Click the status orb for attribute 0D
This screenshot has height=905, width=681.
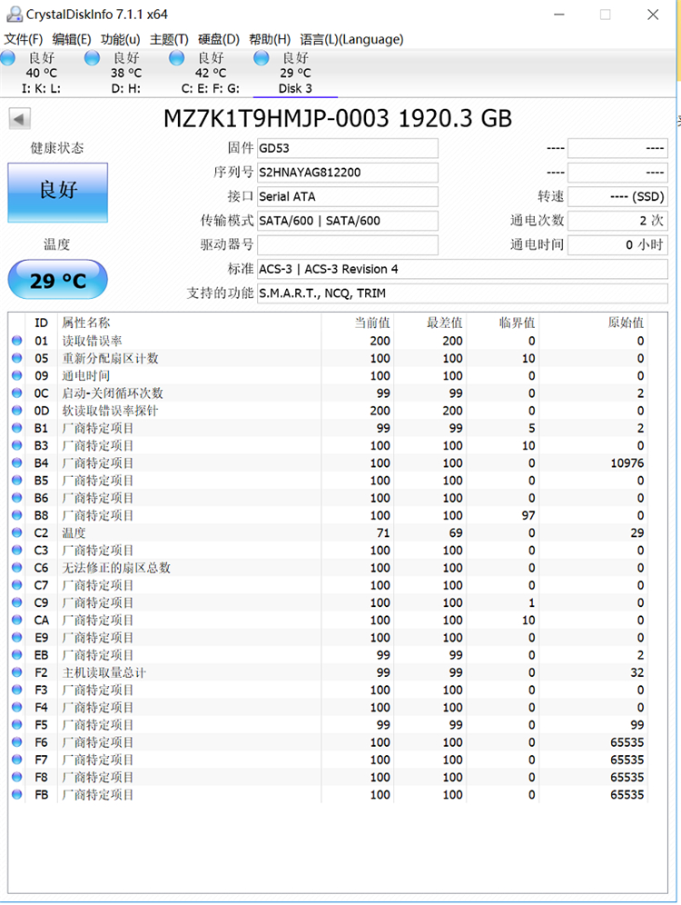click(x=16, y=411)
